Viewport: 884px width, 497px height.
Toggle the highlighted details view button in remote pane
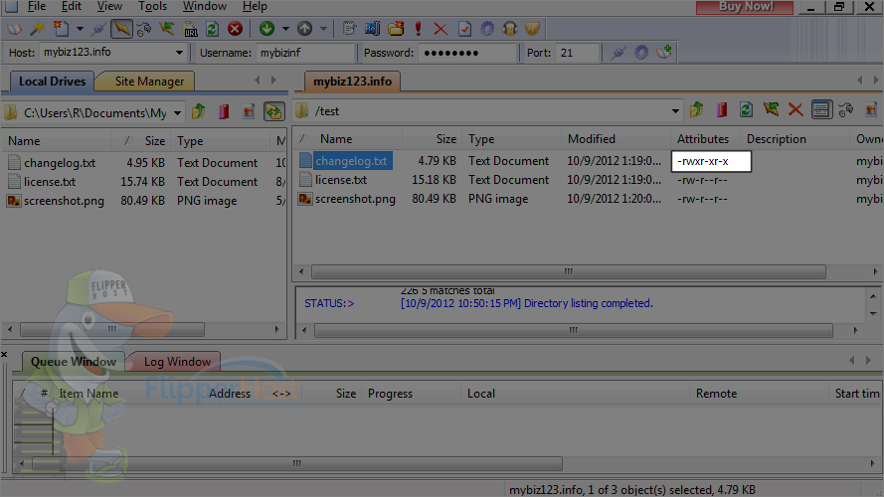pyautogui.click(x=821, y=110)
